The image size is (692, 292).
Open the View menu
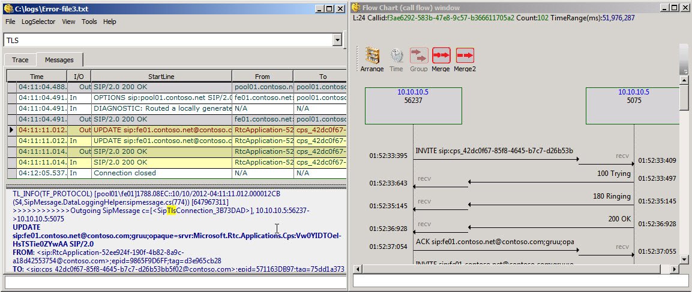[68, 22]
